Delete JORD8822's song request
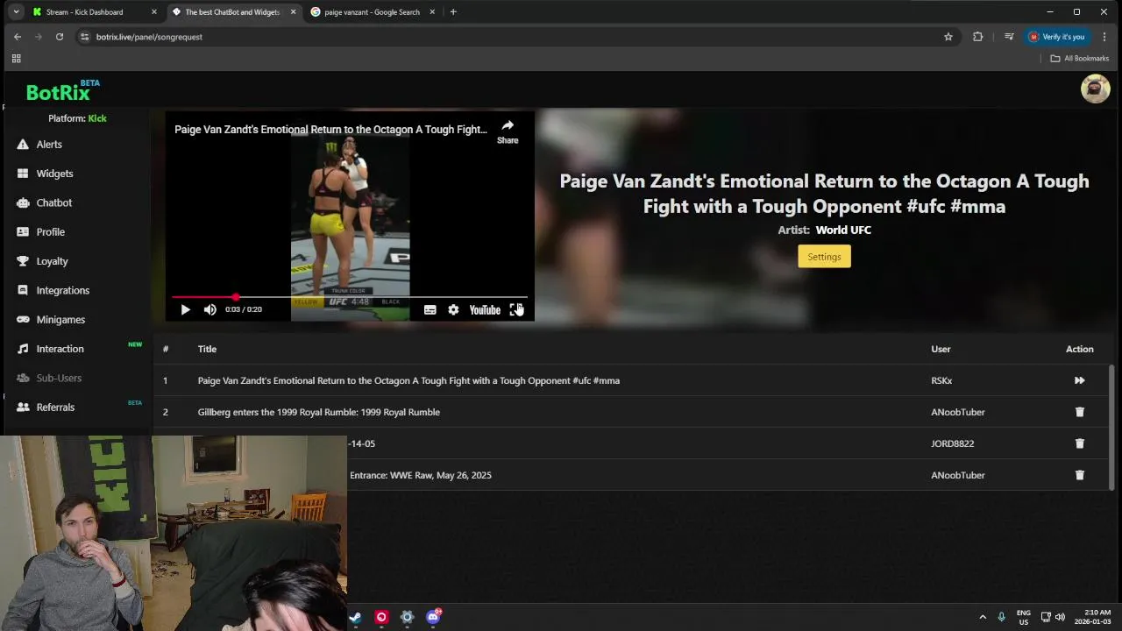The width and height of the screenshot is (1122, 631). (x=1079, y=443)
